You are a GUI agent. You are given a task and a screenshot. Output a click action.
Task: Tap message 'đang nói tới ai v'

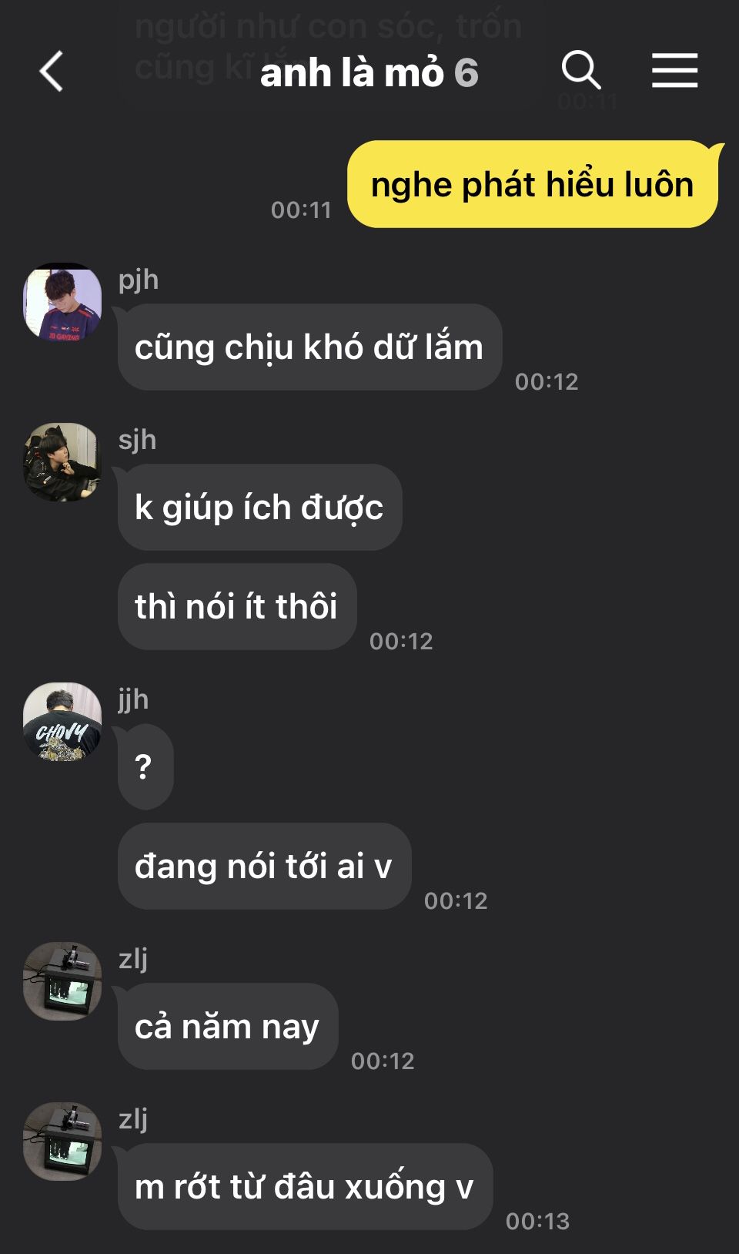coord(264,866)
